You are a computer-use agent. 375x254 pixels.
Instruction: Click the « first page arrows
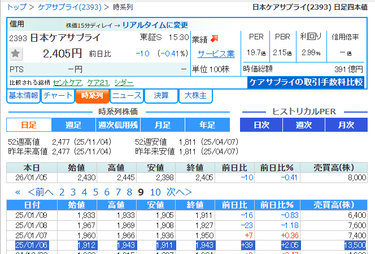(18, 192)
